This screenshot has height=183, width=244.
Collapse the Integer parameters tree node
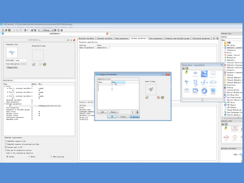pos(5,104)
